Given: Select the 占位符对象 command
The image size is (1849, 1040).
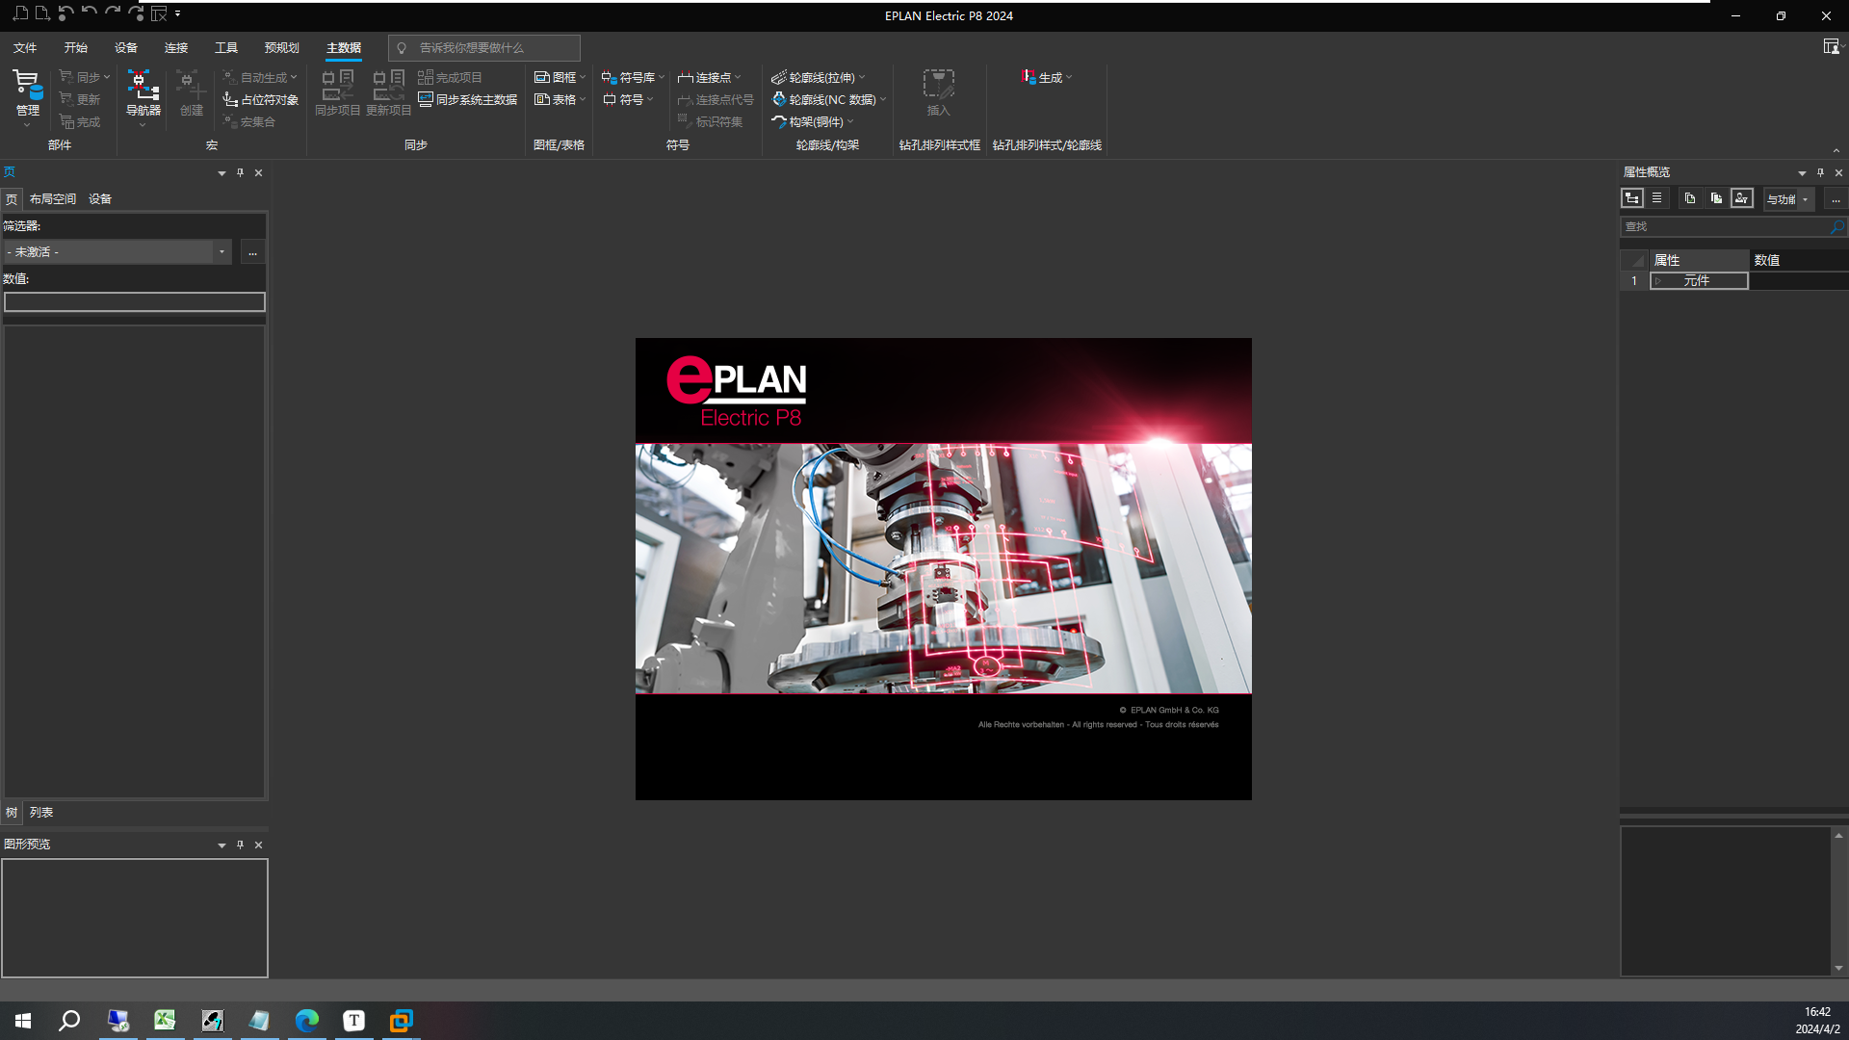Looking at the screenshot, I should [x=260, y=99].
